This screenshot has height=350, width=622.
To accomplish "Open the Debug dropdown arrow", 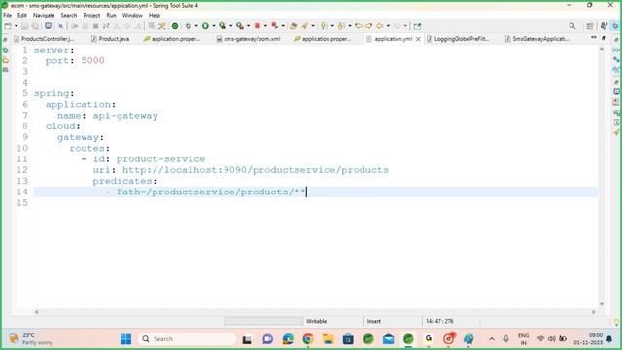I will pyautogui.click(x=196, y=26).
